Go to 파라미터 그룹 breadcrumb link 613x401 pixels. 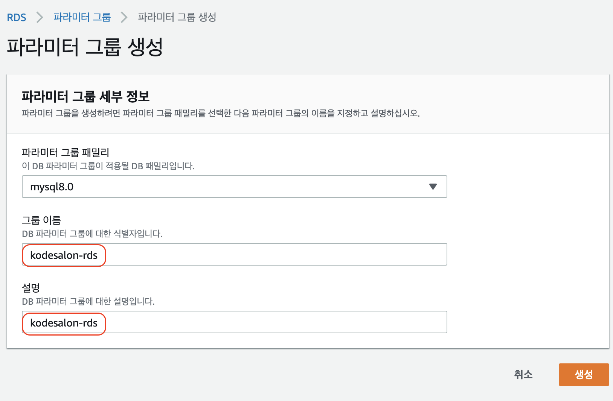pyautogui.click(x=82, y=17)
